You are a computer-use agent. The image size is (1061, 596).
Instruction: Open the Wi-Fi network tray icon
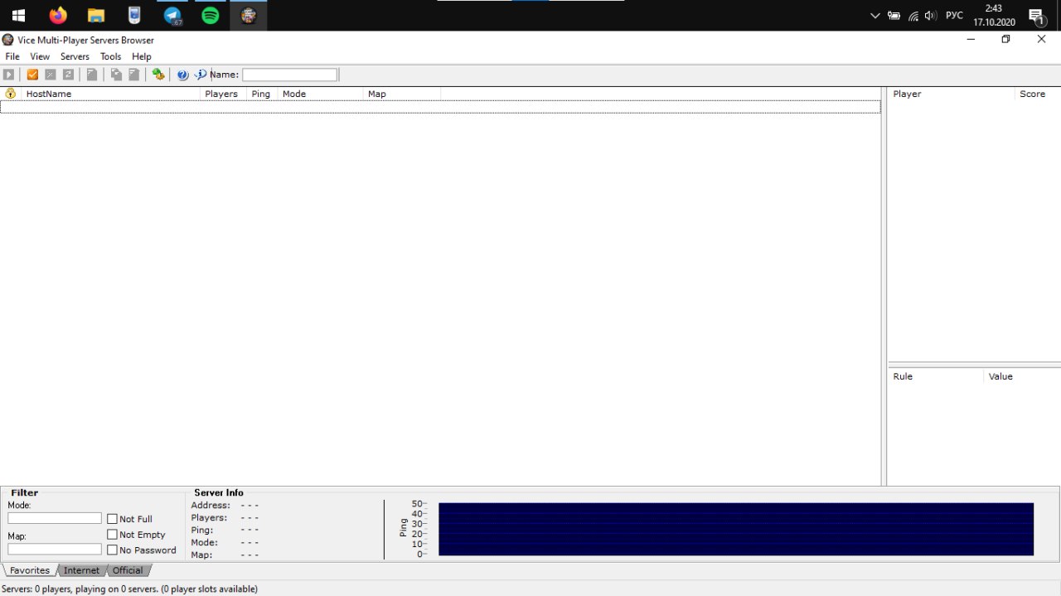click(x=913, y=16)
